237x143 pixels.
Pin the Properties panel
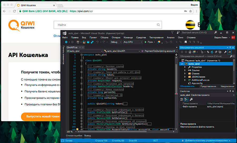coord(230,91)
